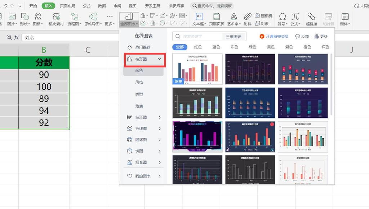Select the 风格 style subcategory
Viewport: 369px width, 209px height.
point(139,82)
